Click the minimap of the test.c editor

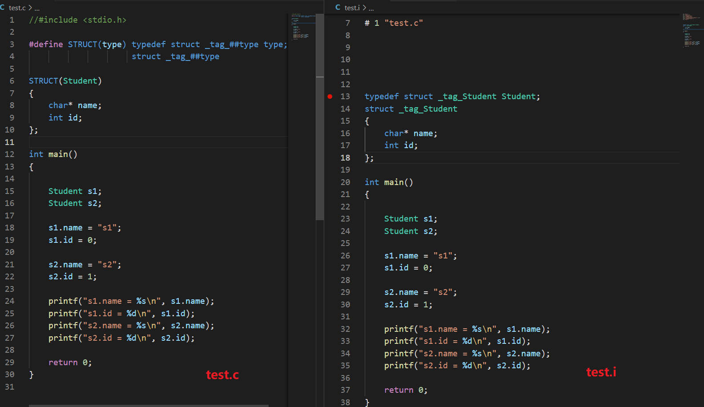pos(303,27)
